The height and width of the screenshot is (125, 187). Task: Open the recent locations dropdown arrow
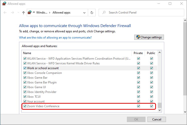click(x=18, y=13)
